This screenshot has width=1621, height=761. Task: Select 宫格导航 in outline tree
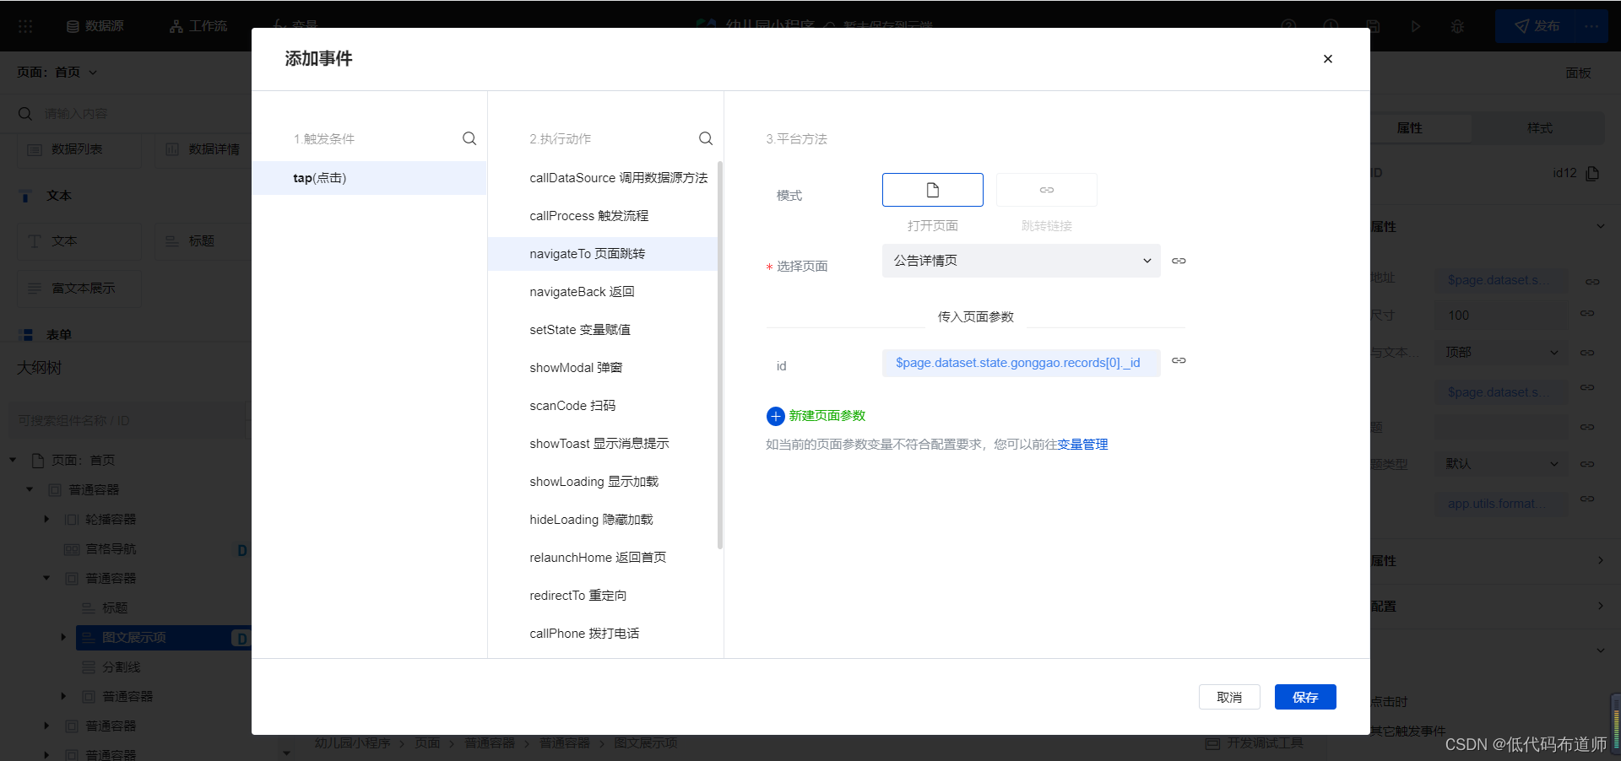(111, 549)
